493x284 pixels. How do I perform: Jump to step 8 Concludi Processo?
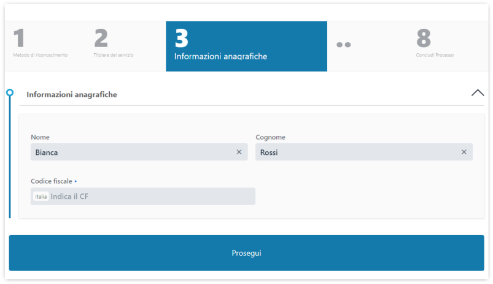(435, 54)
